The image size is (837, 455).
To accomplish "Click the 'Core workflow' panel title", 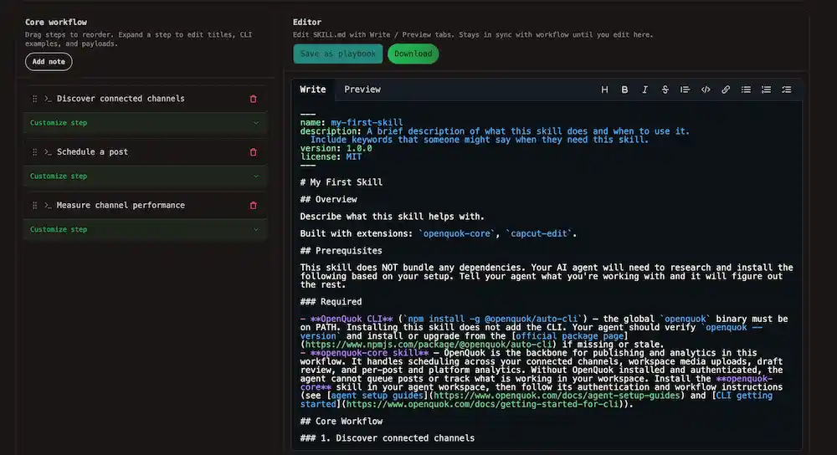I will pyautogui.click(x=56, y=23).
